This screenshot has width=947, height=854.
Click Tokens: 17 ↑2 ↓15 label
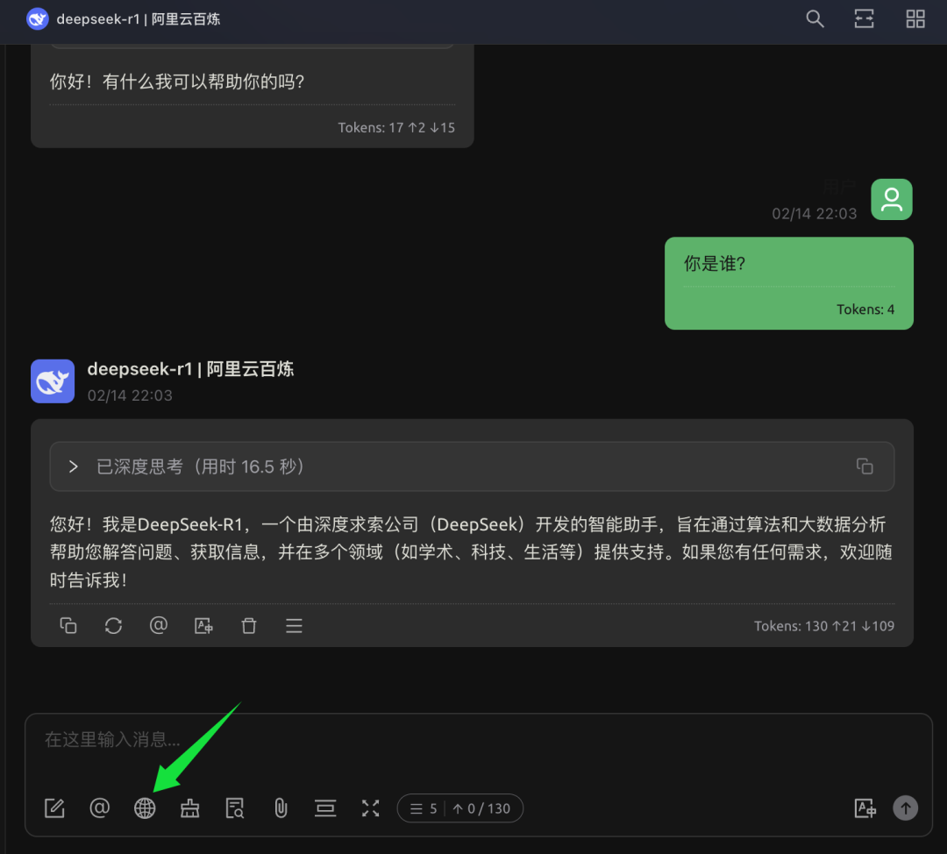tap(396, 127)
